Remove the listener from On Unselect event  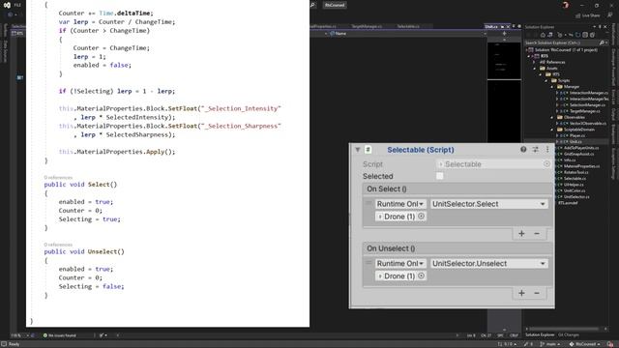pos(537,293)
